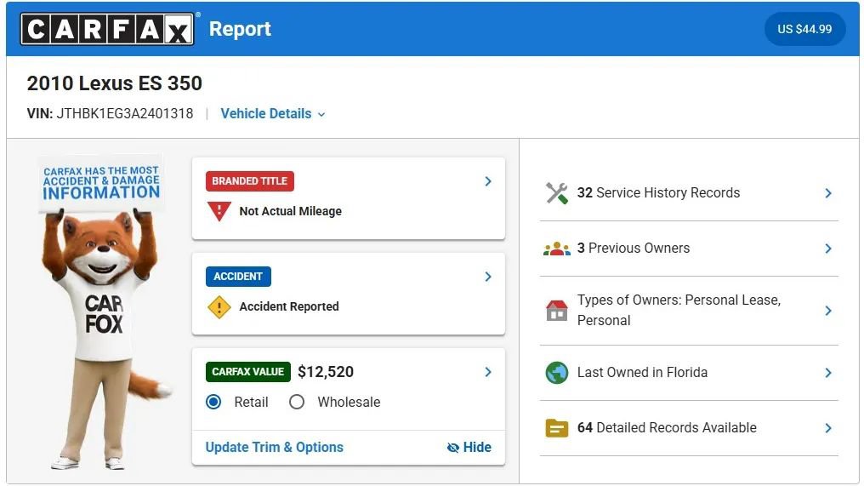Select the Wholesale value radio button

pos(297,402)
